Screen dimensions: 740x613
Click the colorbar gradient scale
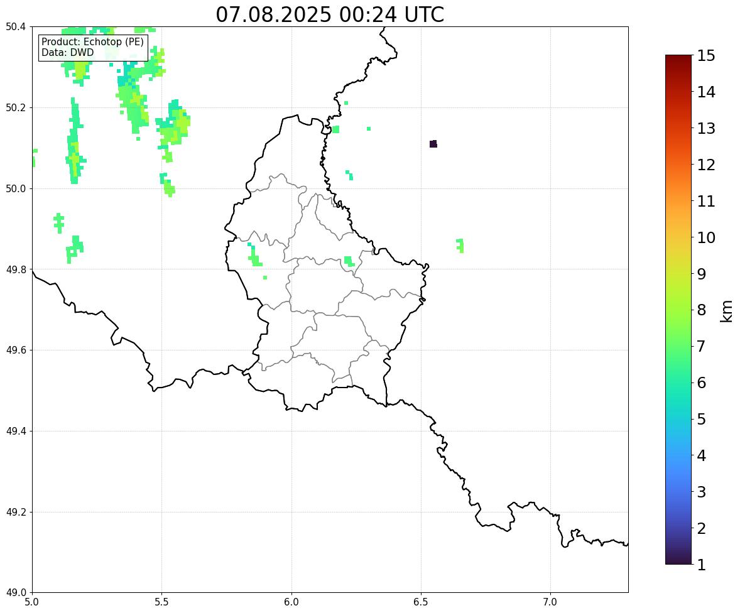(x=678, y=310)
